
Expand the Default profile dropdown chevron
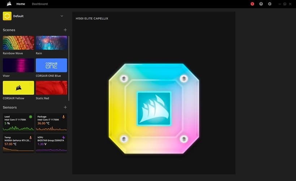point(62,16)
